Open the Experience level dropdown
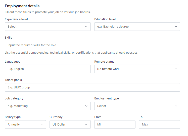The height and width of the screenshot is (136, 188). coord(48,27)
